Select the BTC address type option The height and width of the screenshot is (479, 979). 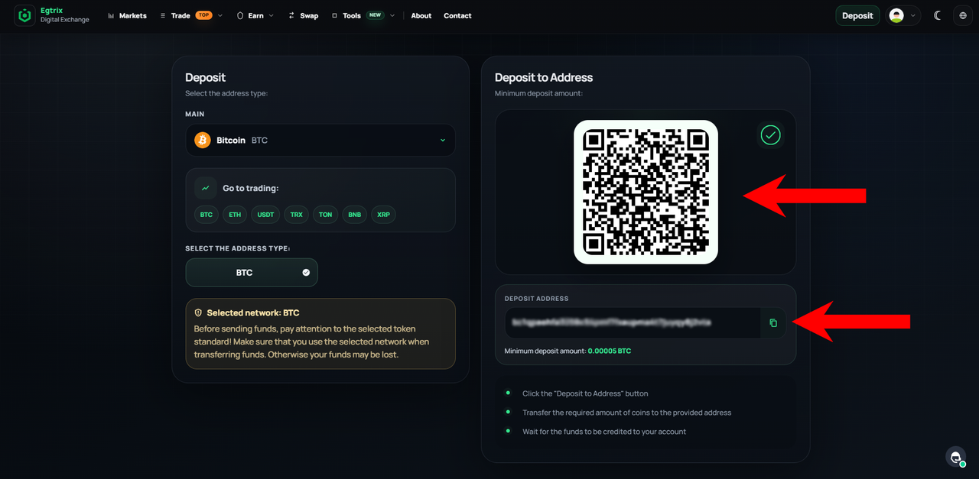point(252,273)
